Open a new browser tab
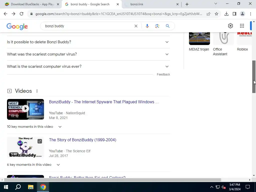The width and height of the screenshot is (256, 192). pos(187,4)
